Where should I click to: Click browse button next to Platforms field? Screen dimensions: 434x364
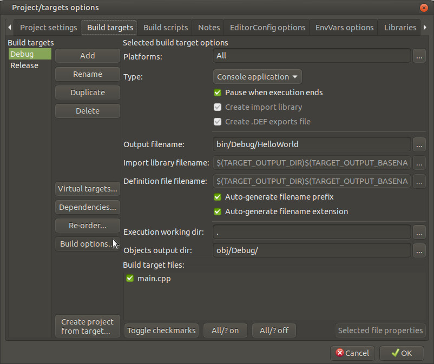click(419, 56)
